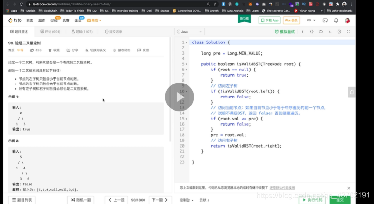Click the 随机一题 random problem button
The width and height of the screenshot is (374, 204).
coord(80,200)
